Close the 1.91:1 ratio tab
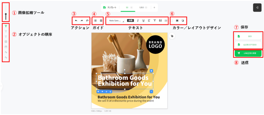 point(146,8)
